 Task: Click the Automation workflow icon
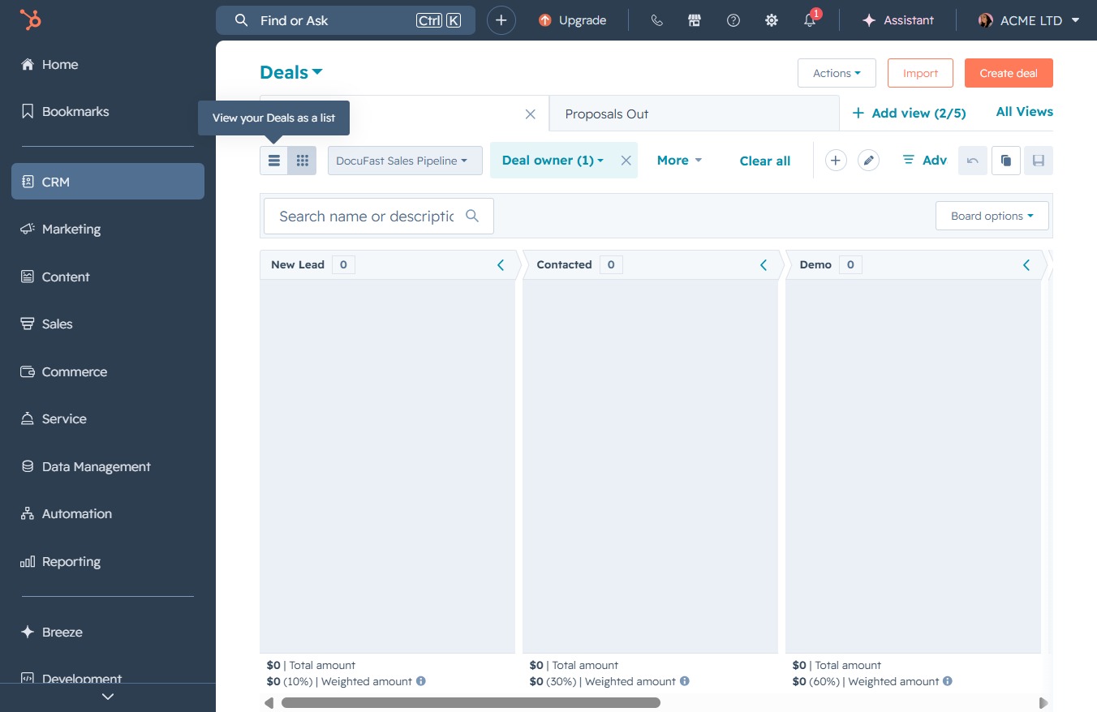coord(28,514)
